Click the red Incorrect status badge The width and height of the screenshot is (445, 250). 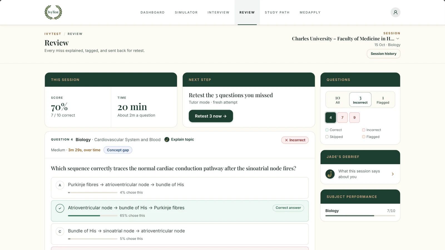pos(295,140)
